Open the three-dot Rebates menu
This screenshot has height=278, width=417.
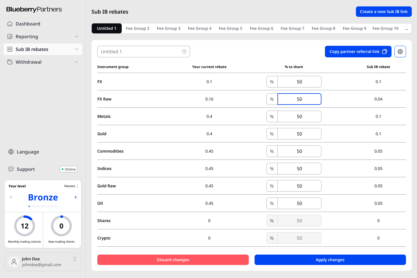[x=77, y=186]
